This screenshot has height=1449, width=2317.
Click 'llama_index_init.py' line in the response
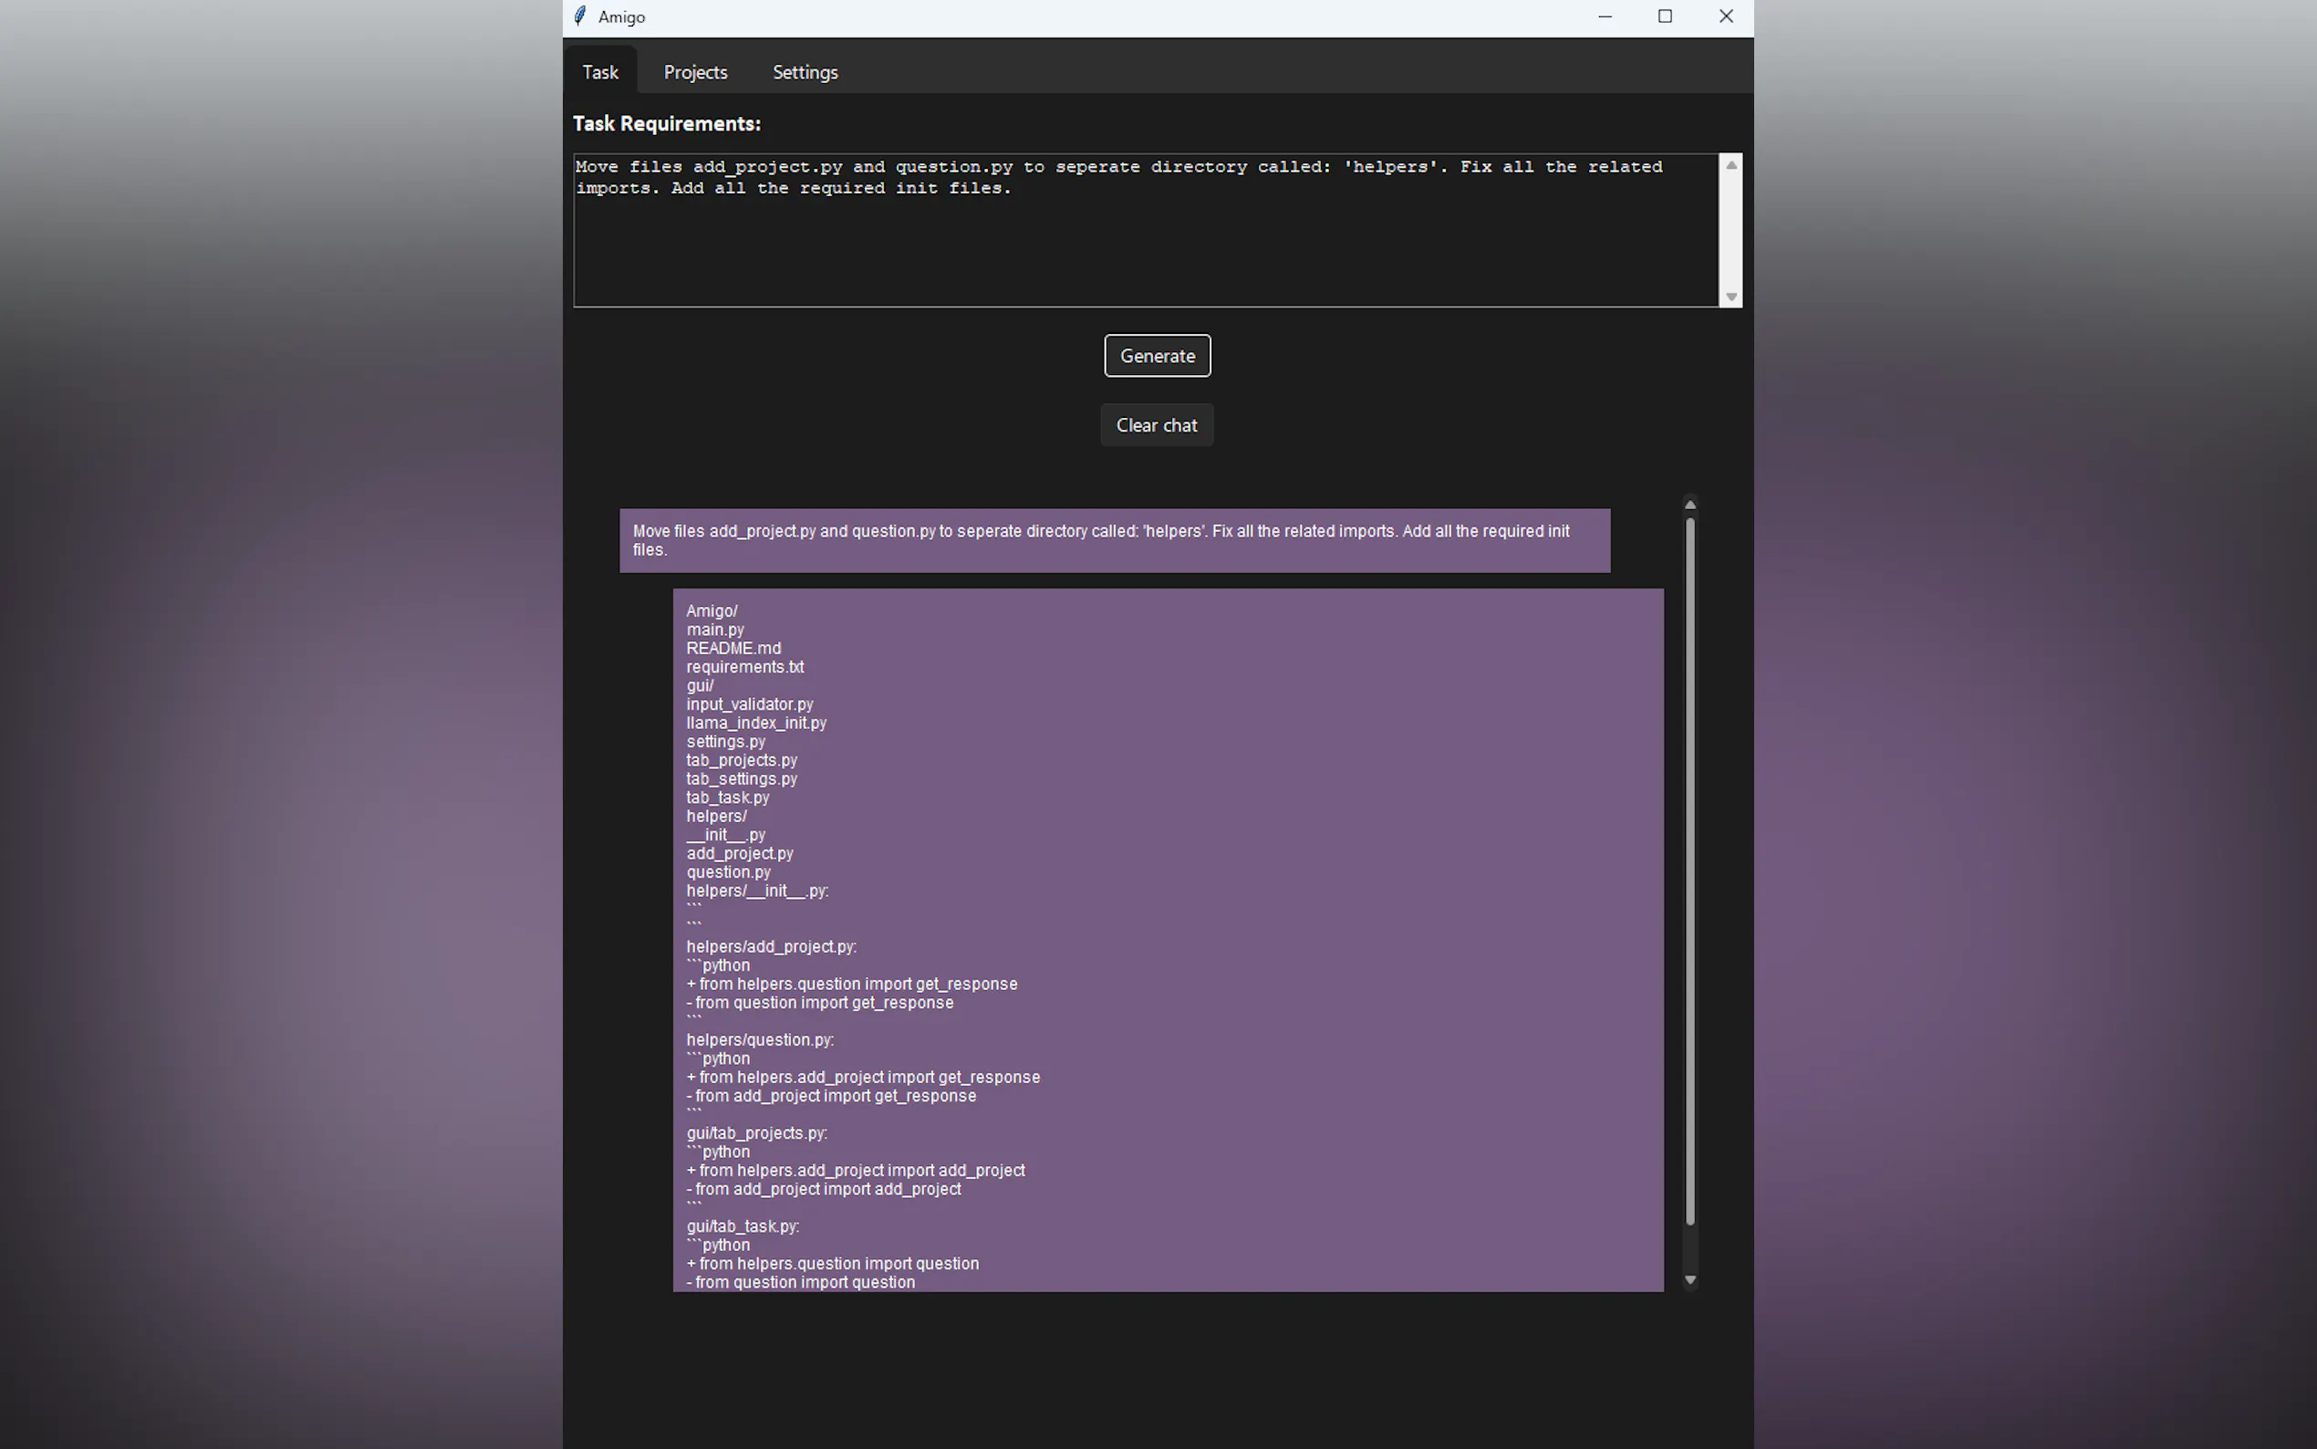coord(755,723)
